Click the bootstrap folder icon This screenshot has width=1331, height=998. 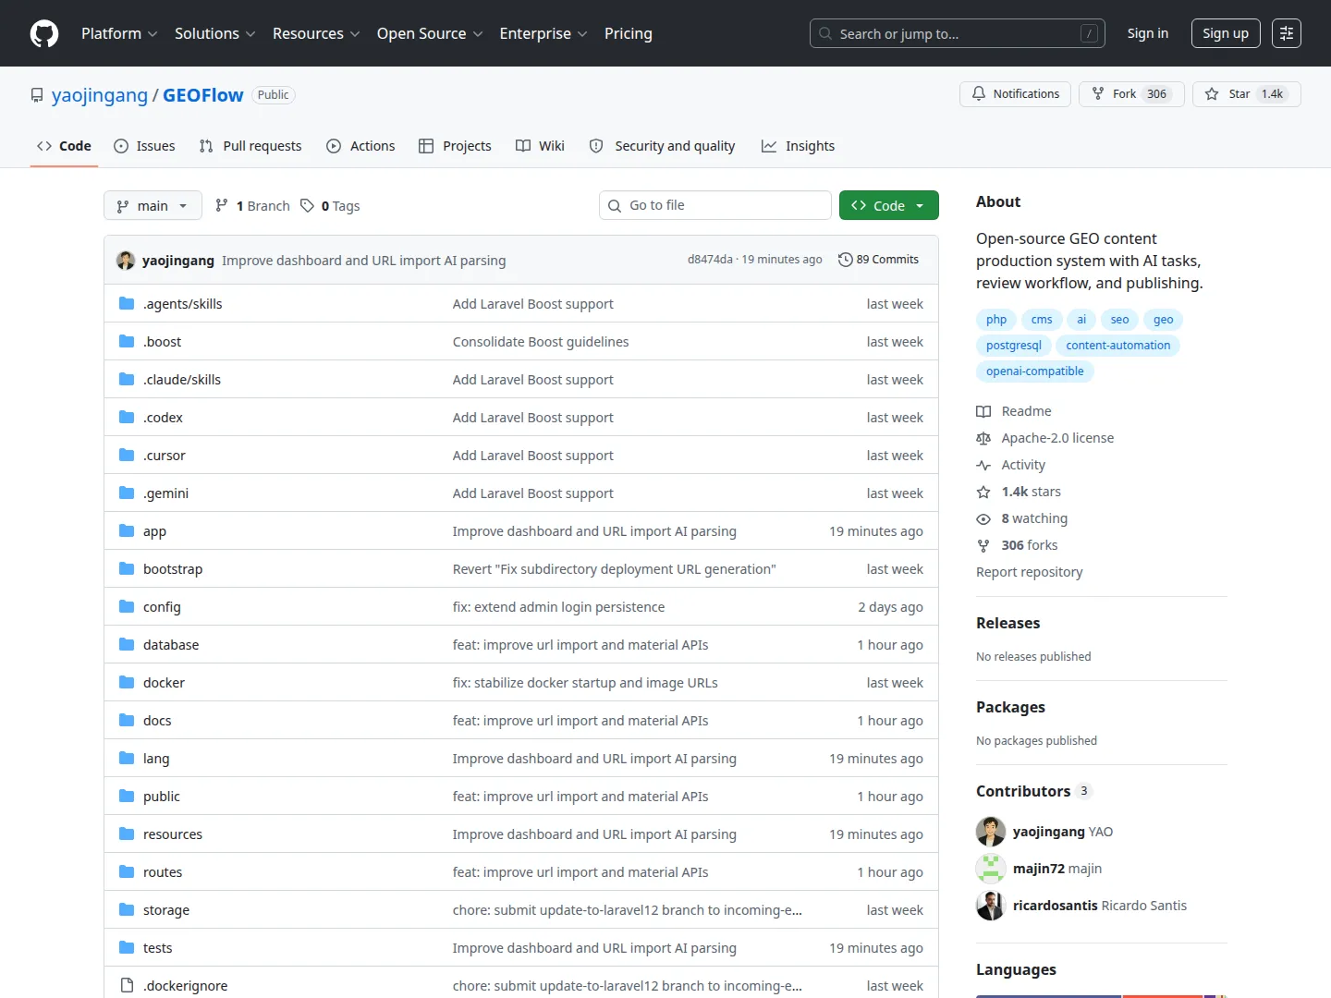(127, 568)
